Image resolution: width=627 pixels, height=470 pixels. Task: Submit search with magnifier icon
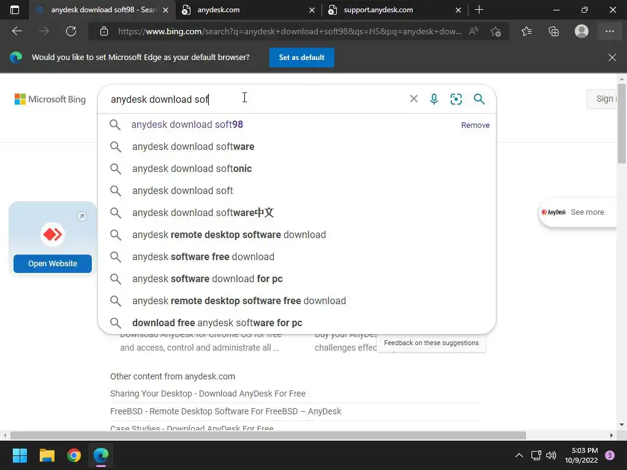point(479,99)
